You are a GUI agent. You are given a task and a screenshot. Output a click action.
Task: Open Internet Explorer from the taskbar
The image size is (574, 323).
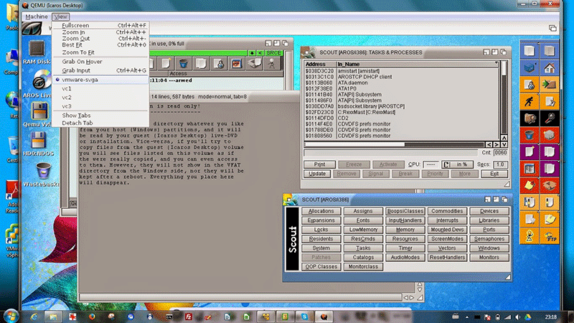click(34, 317)
